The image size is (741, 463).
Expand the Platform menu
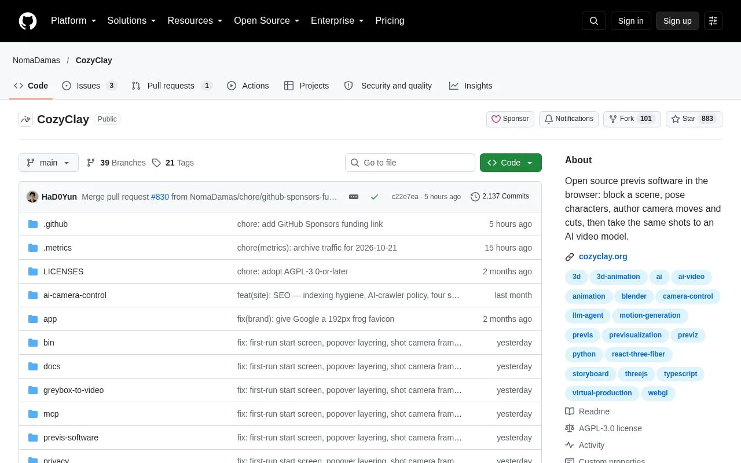[74, 21]
